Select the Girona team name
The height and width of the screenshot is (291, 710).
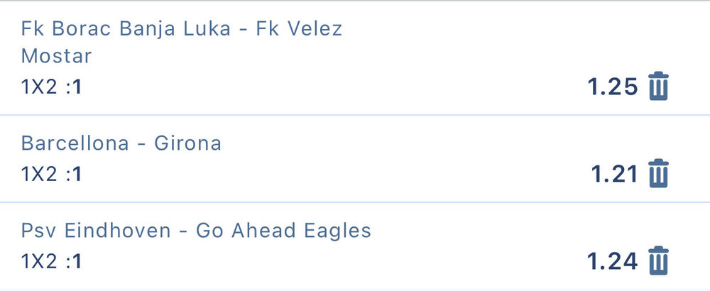coord(188,144)
